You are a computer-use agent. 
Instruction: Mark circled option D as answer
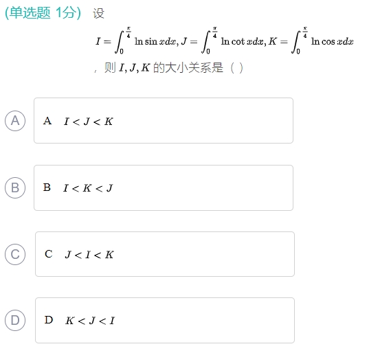click(15, 320)
